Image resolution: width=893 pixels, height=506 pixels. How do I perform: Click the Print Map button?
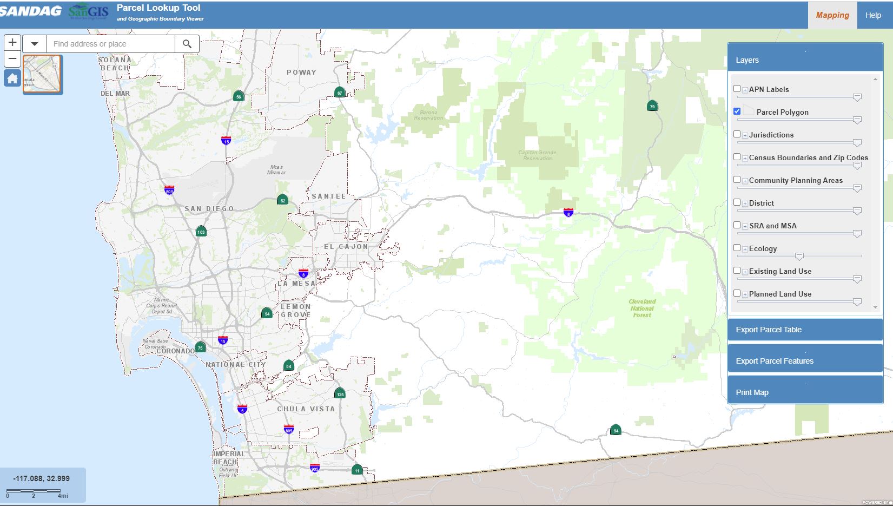[x=805, y=392]
